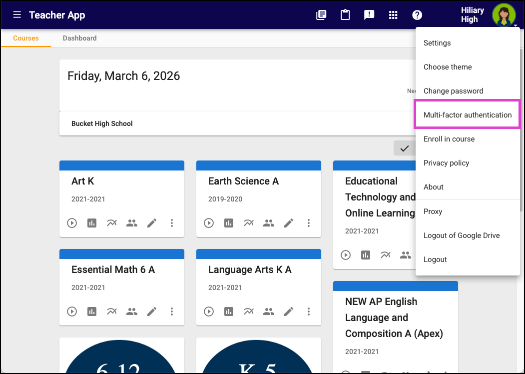The image size is (525, 374).
Task: Open the Essential Math 6 A course title
Action: (113, 269)
